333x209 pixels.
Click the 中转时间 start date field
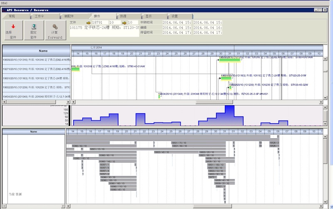[x=177, y=22]
